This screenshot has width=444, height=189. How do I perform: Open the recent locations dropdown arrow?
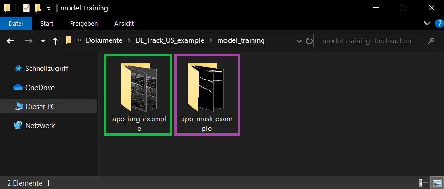point(43,41)
